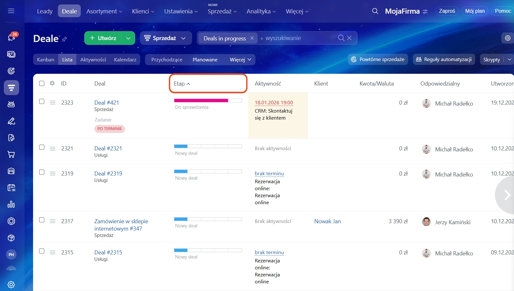514x291 pixels.
Task: Expand the Utwórz button dropdown arrow
Action: pos(128,38)
